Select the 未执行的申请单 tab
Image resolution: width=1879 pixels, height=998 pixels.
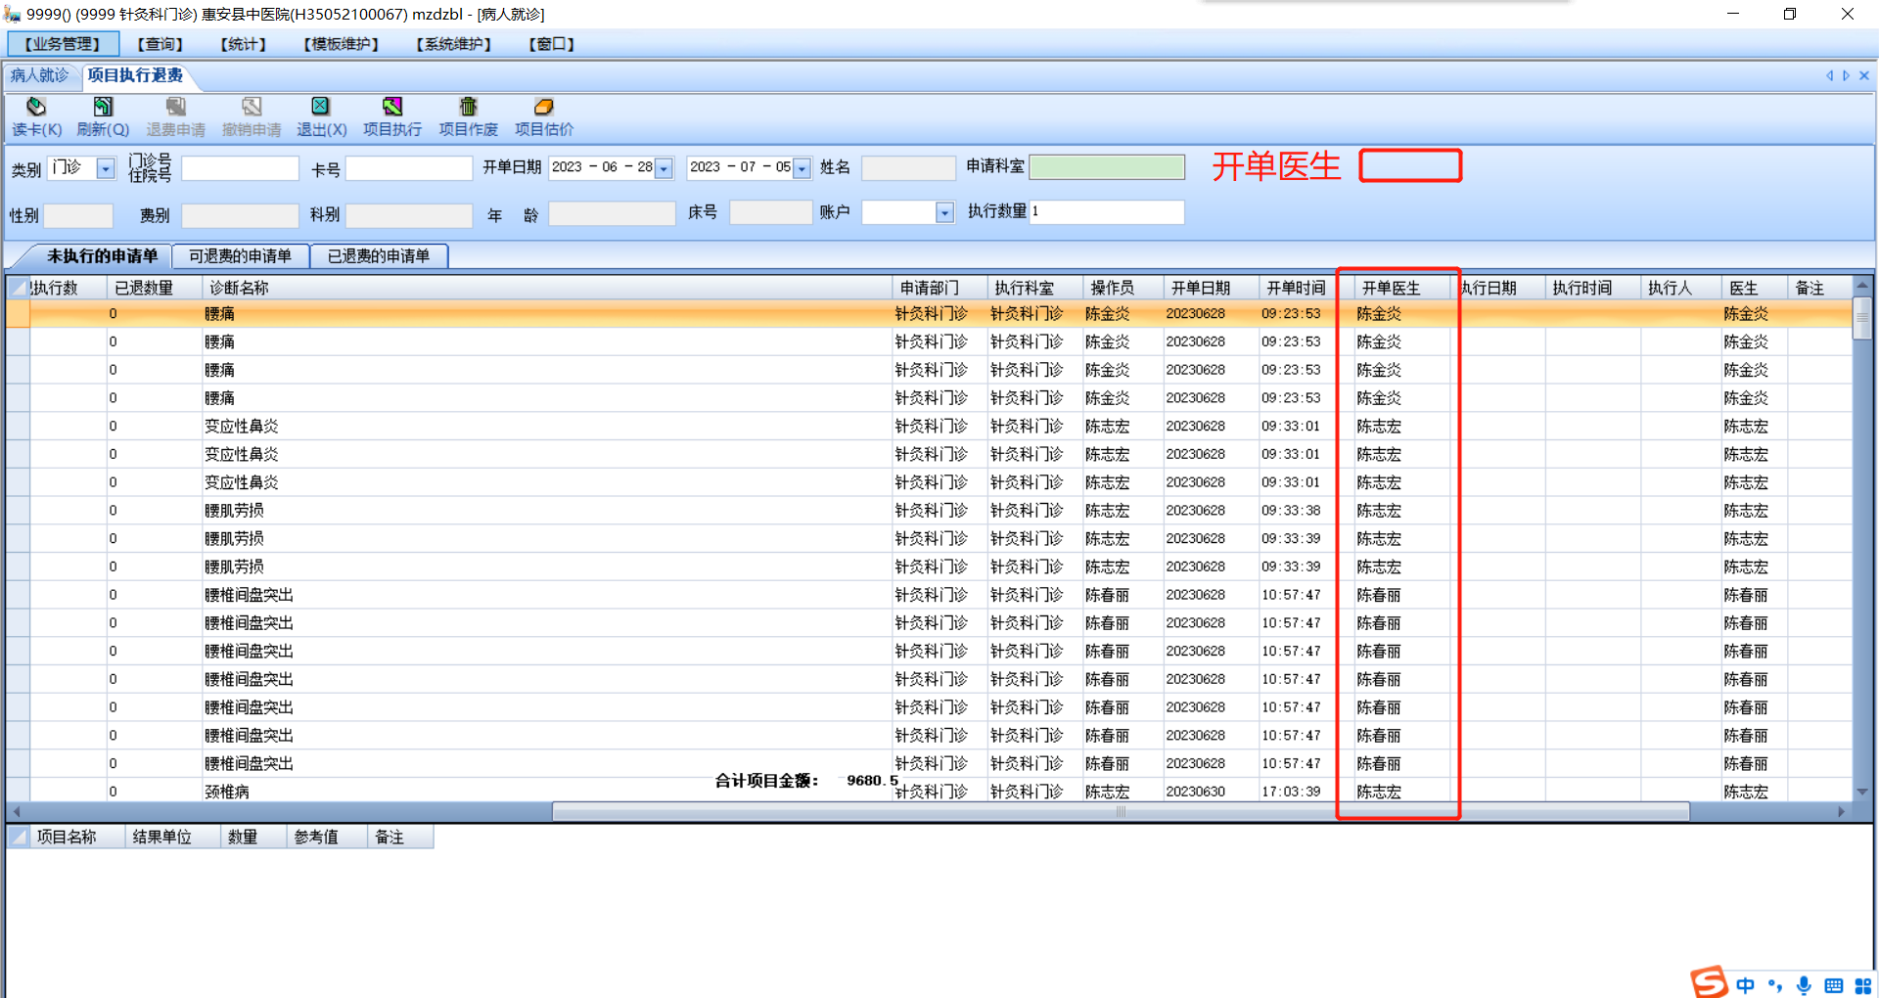(x=102, y=256)
